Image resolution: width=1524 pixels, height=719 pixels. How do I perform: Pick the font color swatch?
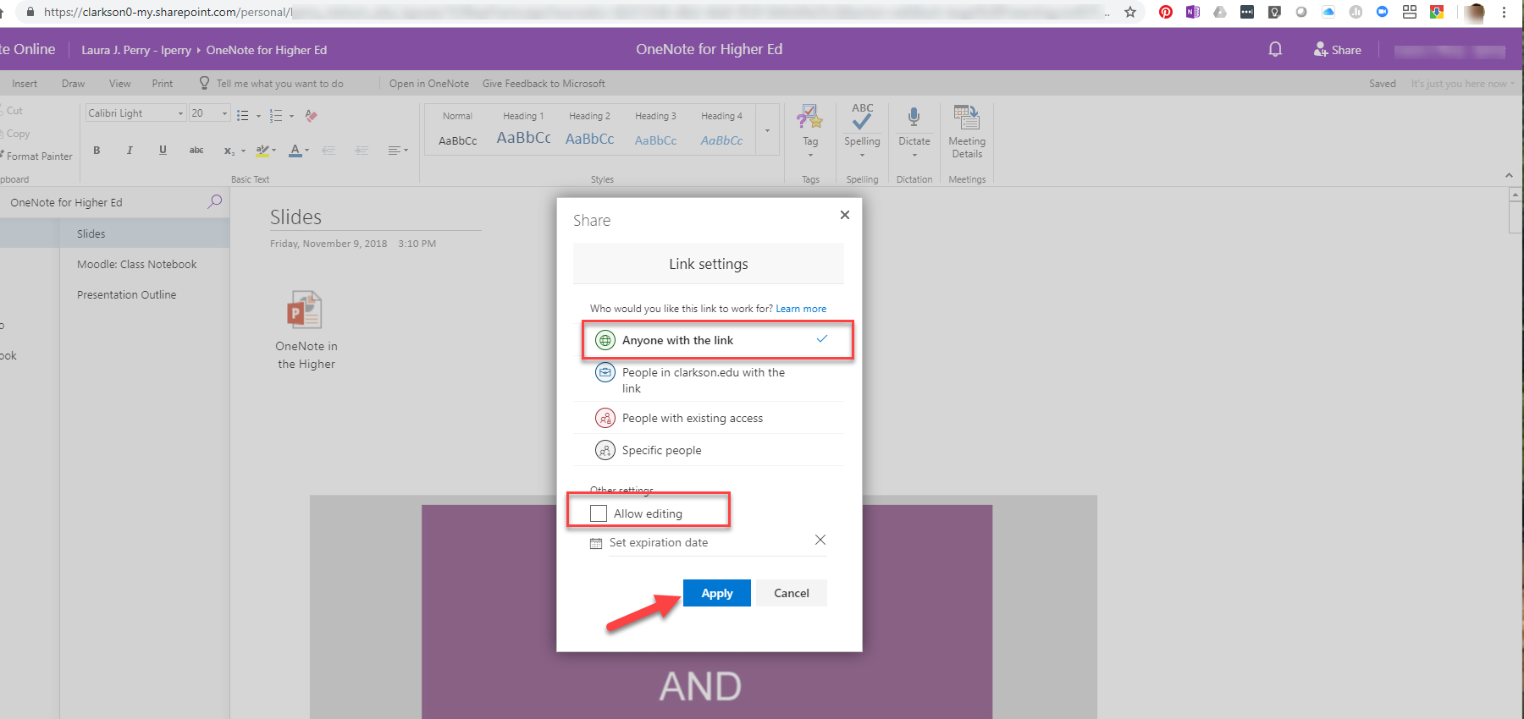tap(295, 151)
